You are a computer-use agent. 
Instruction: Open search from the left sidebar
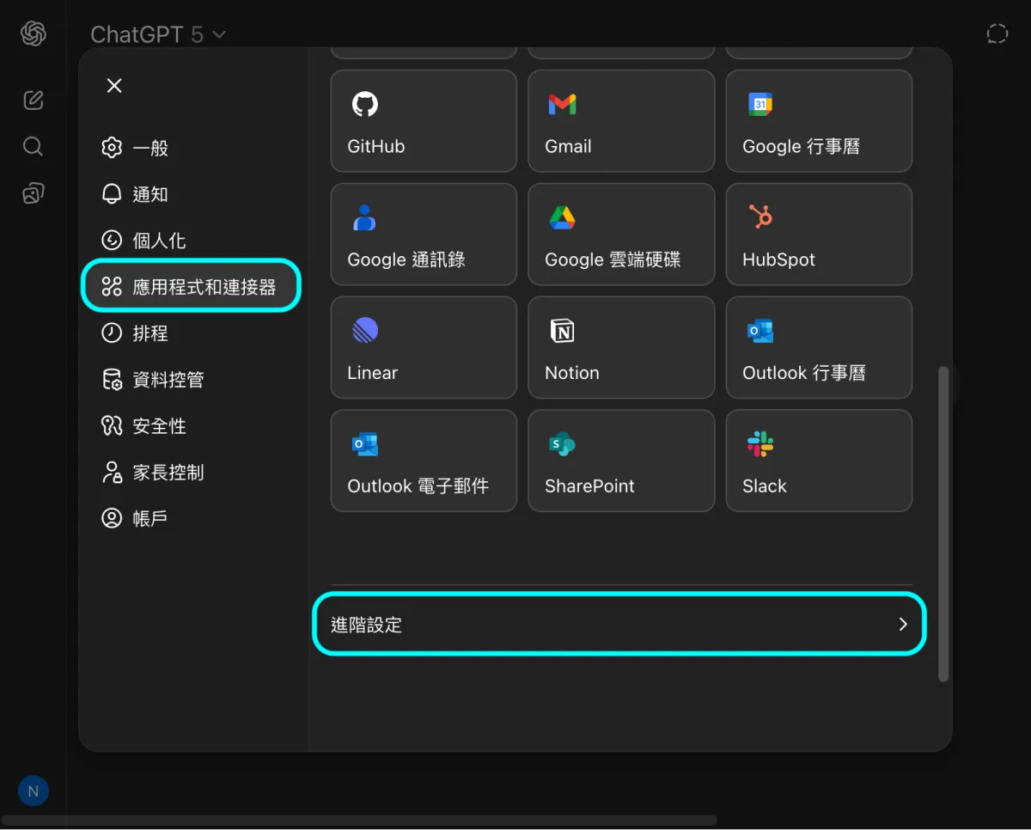pyautogui.click(x=33, y=146)
